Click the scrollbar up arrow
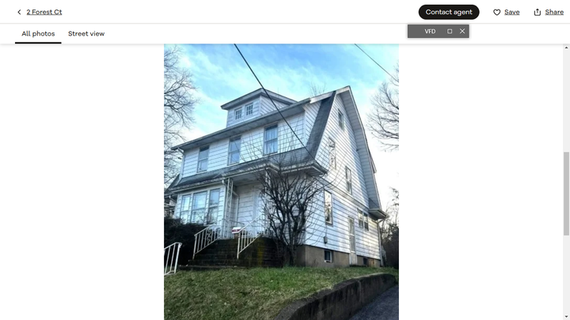570x320 pixels. click(566, 47)
